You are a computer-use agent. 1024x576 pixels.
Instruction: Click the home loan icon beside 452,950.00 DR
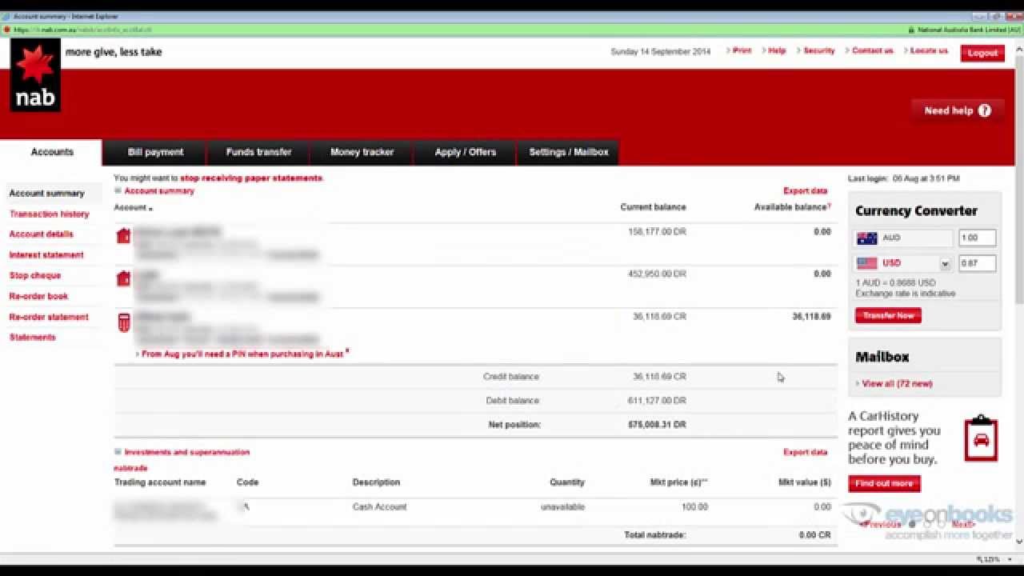pyautogui.click(x=123, y=278)
